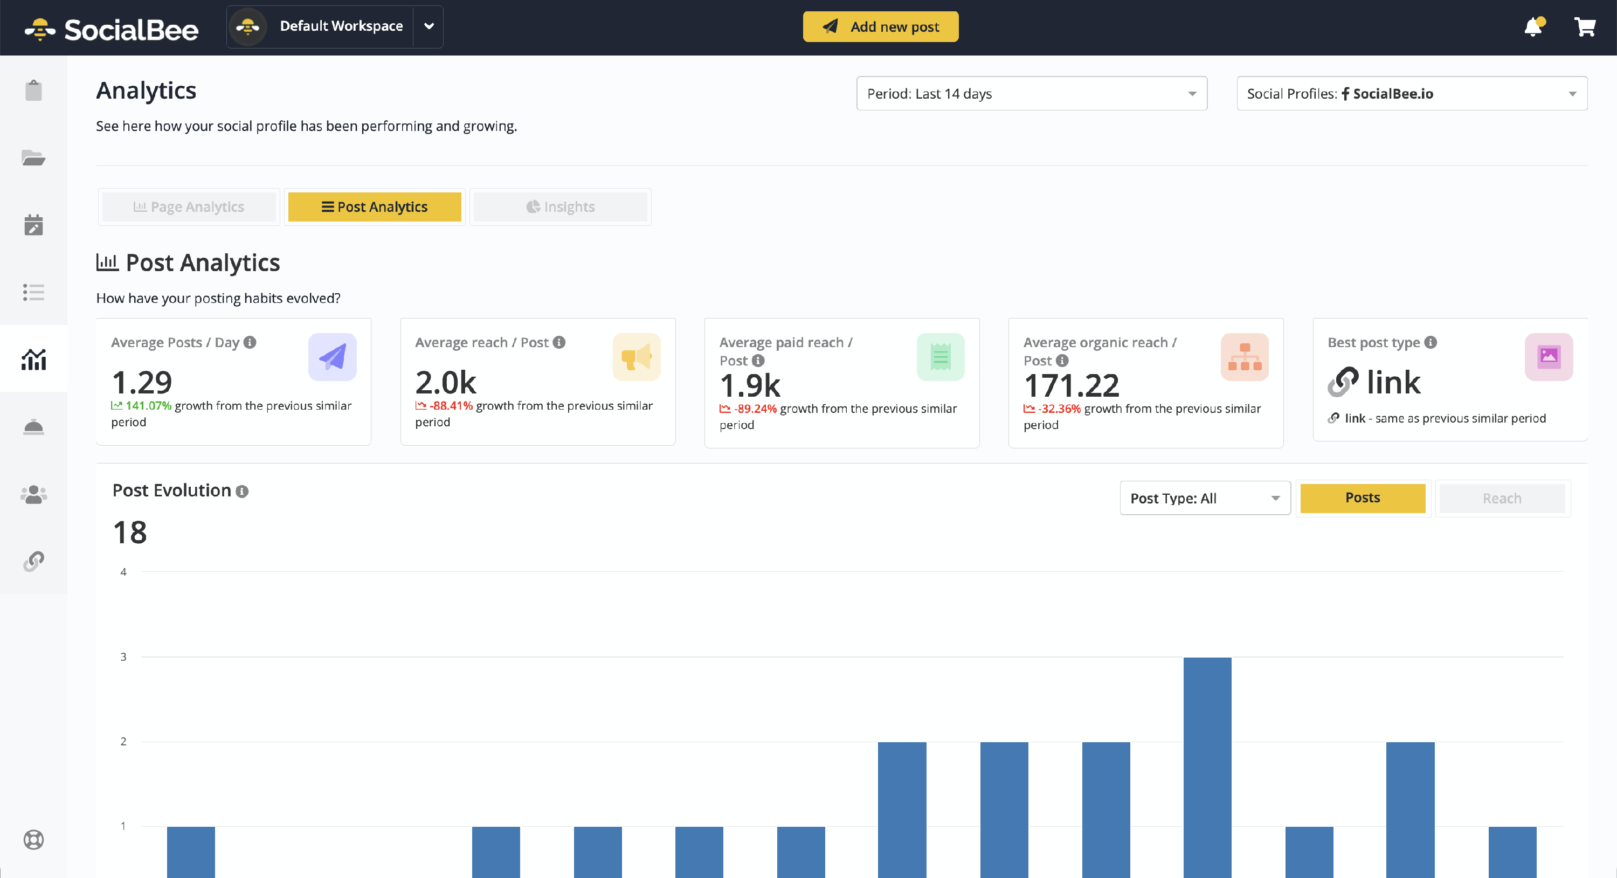Image resolution: width=1617 pixels, height=878 pixels.
Task: Open the link chain icon in sidebar
Action: point(33,561)
